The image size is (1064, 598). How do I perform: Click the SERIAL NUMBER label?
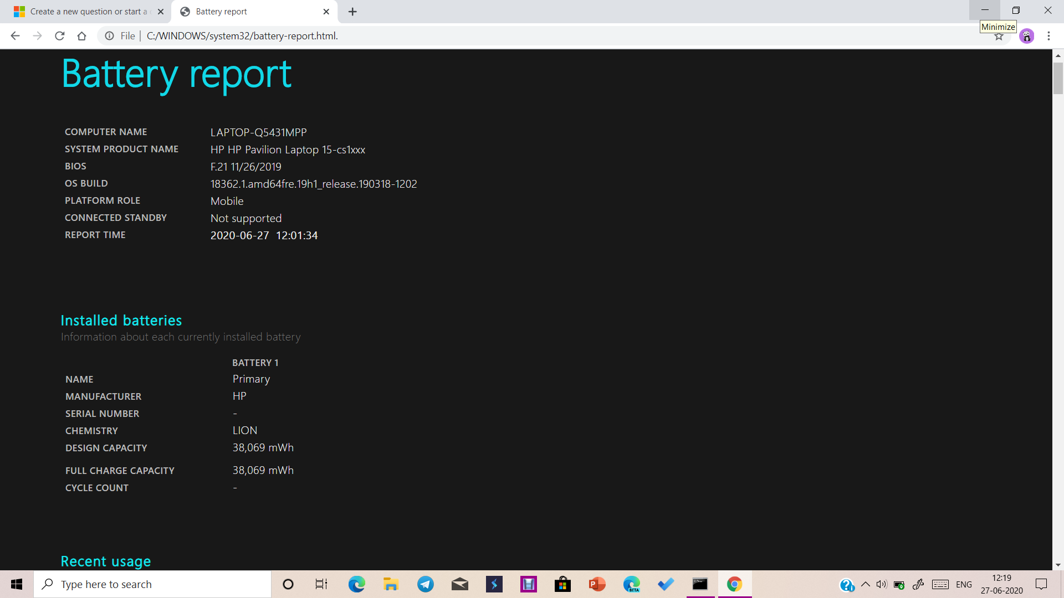click(102, 414)
